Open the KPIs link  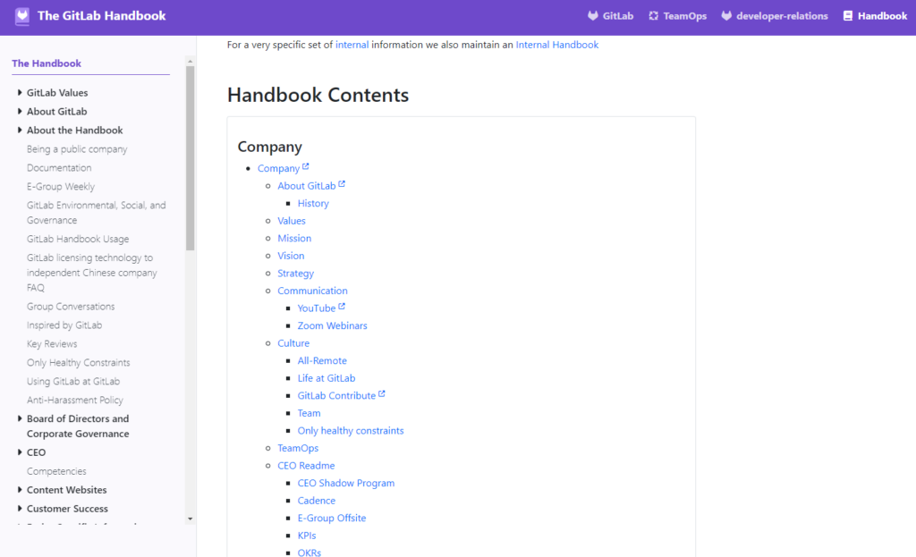(307, 536)
